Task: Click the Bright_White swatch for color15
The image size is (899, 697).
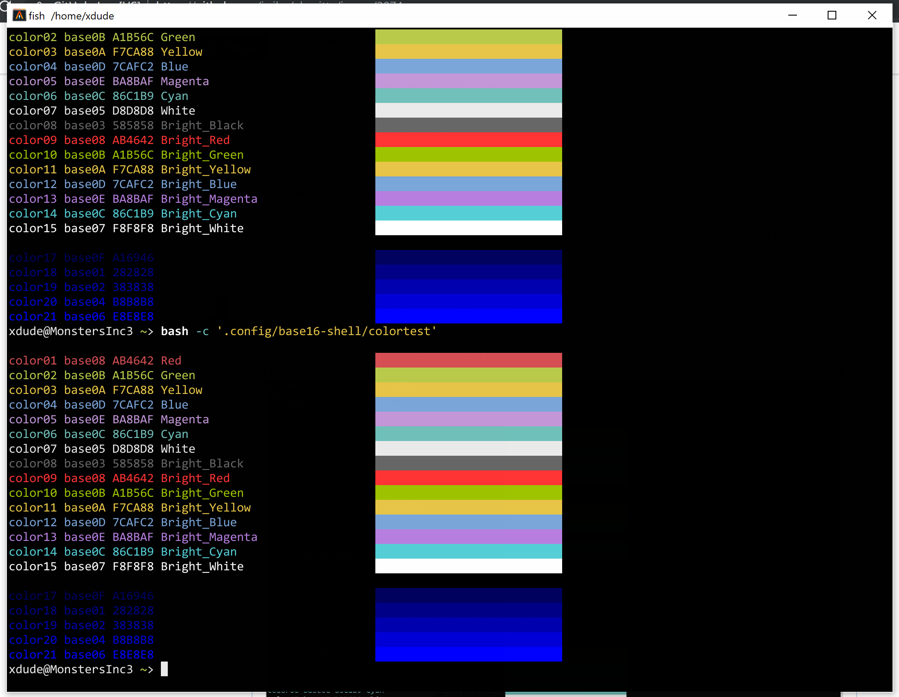Action: point(468,566)
